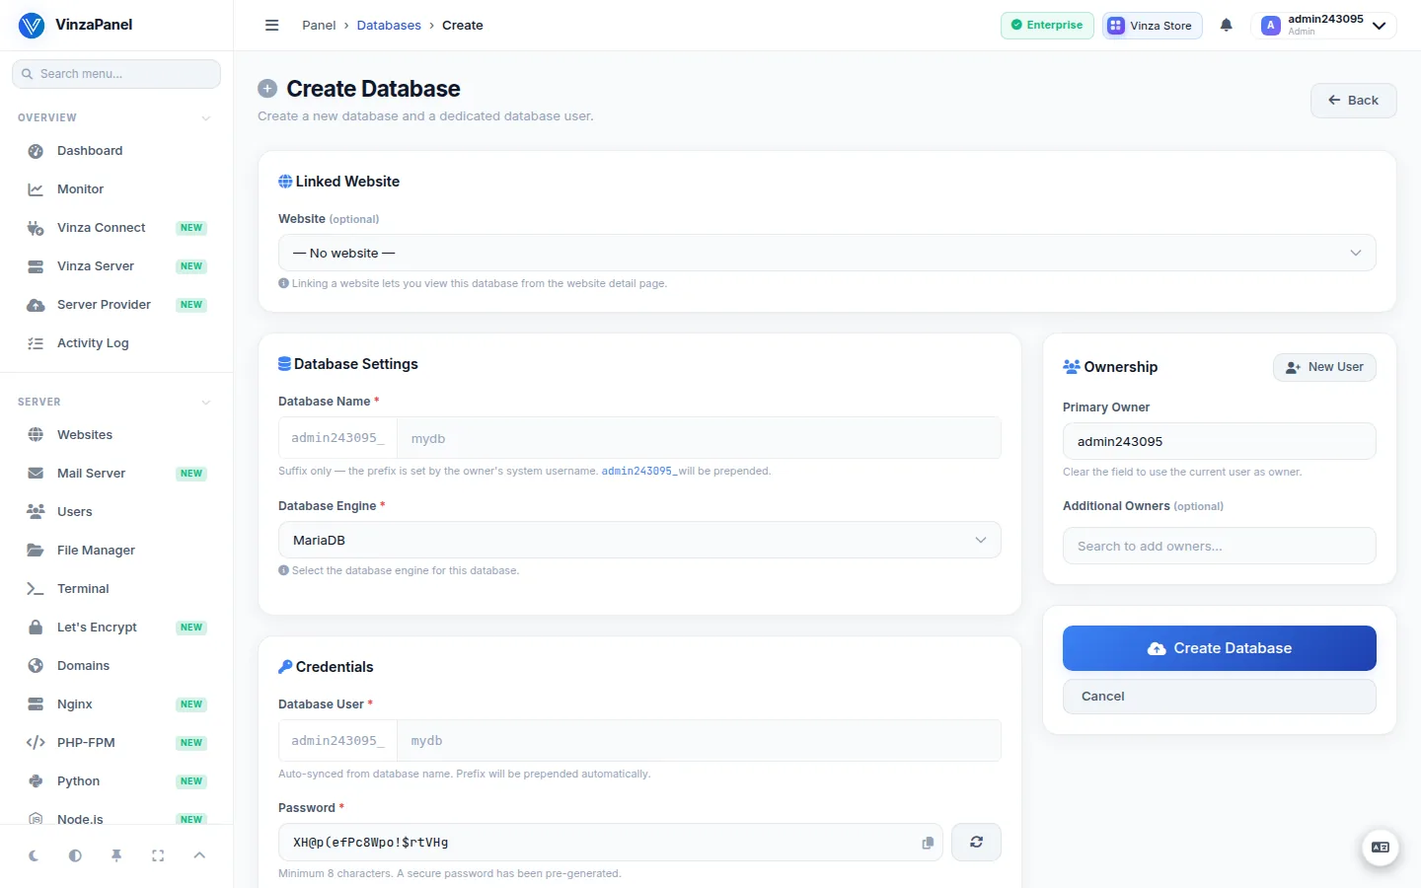Open notifications bell
Viewport: 1421px width, 888px height.
[1227, 26]
